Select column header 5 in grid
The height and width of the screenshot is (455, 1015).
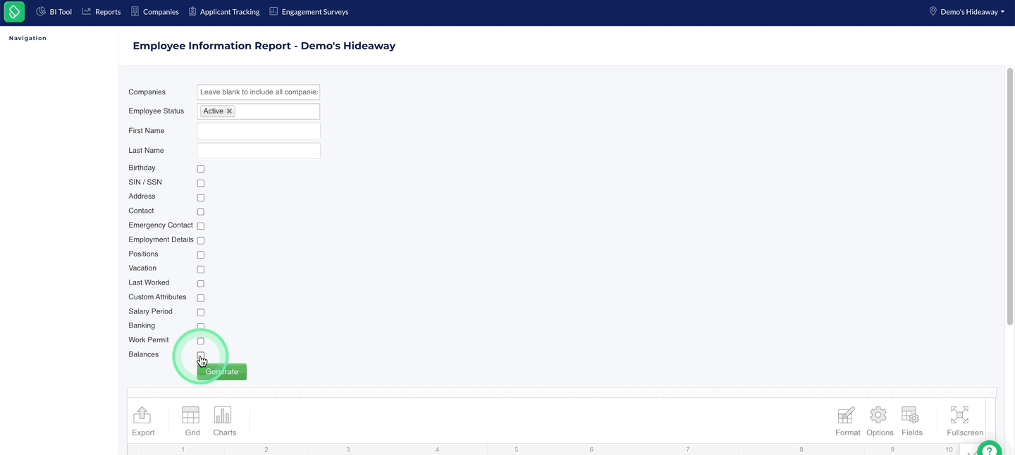pos(516,449)
